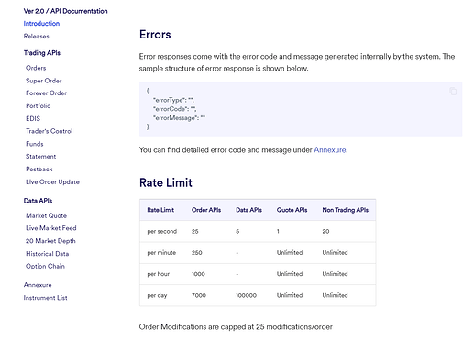Open Funds documentation
474x340 pixels.
pos(35,144)
